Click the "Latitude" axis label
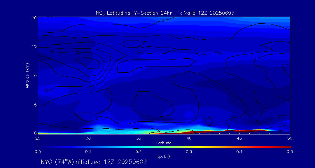Image resolution: width=315 pixels, height=168 pixels. point(164,143)
